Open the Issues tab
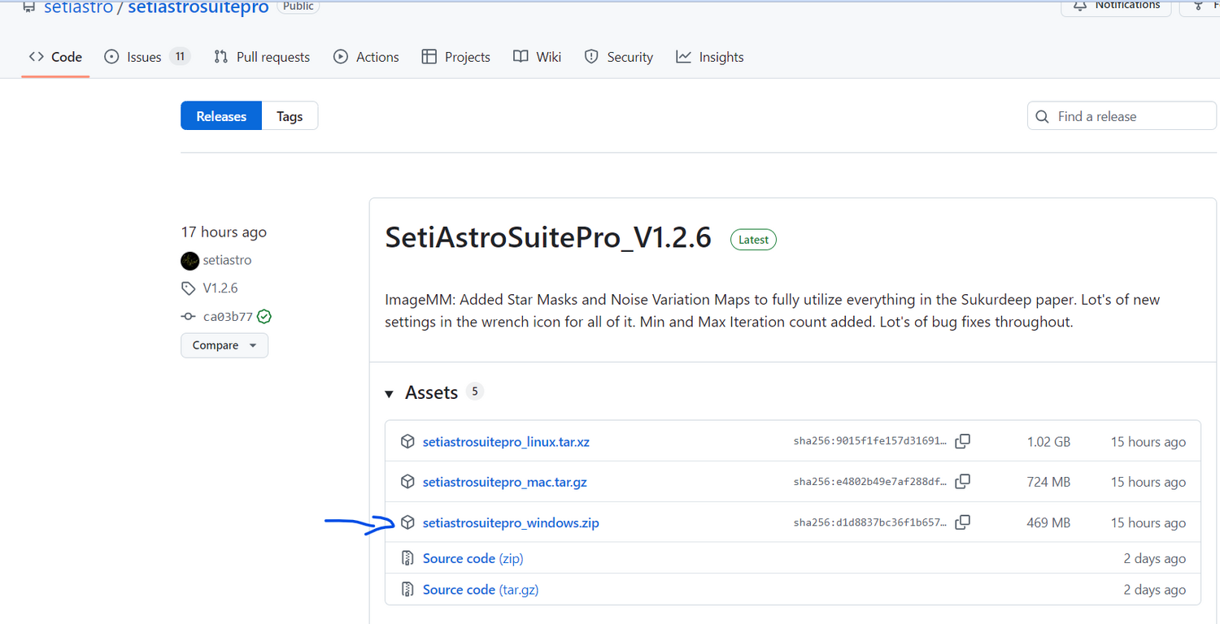The image size is (1220, 624). point(146,57)
